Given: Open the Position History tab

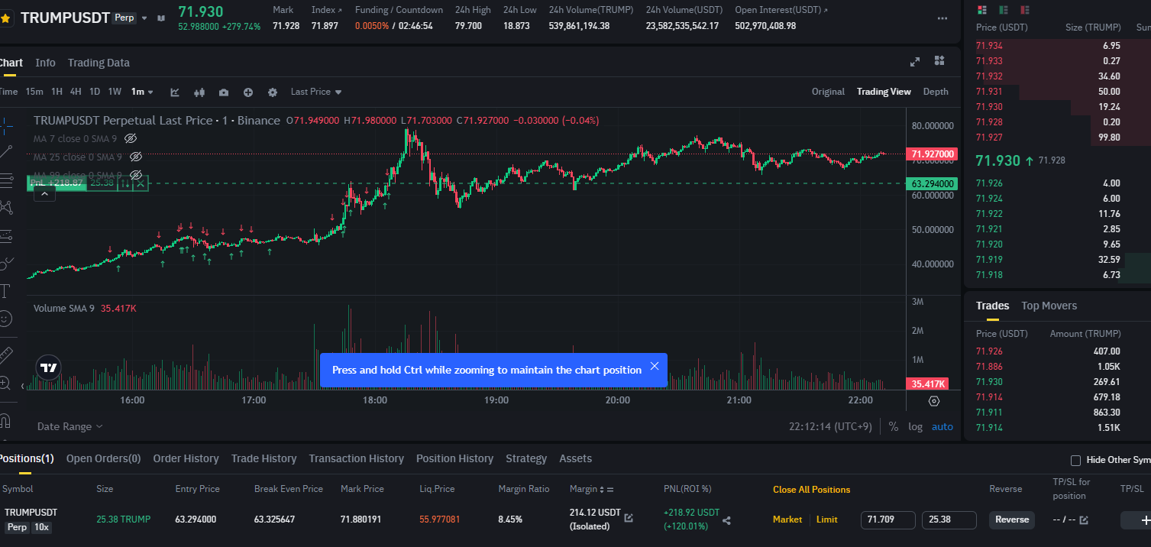Looking at the screenshot, I should click(x=454, y=459).
